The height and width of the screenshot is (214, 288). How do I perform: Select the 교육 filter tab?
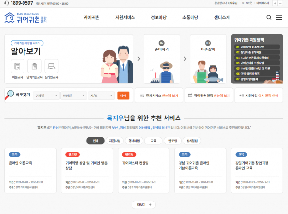(154, 141)
